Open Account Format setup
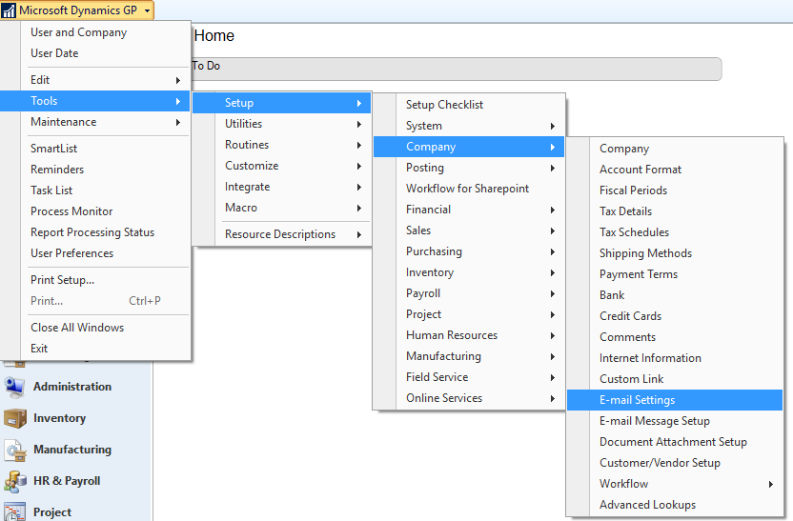The height and width of the screenshot is (521, 793). coord(675,170)
